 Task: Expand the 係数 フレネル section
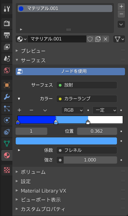coord(19,150)
